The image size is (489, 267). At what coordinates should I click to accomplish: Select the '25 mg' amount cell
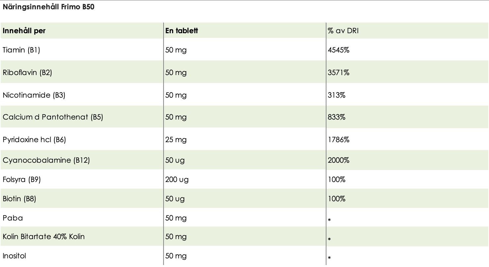coord(176,139)
